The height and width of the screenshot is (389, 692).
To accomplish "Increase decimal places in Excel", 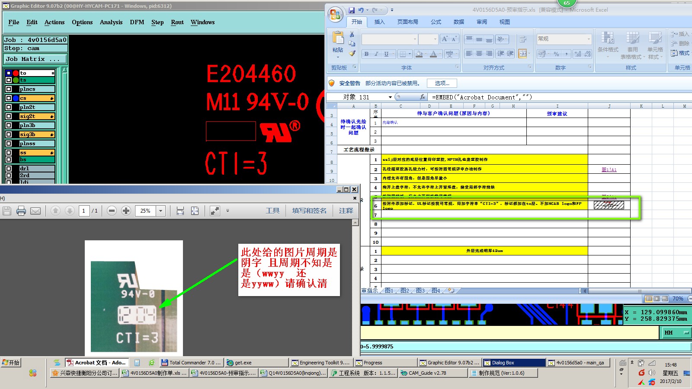I will pyautogui.click(x=578, y=54).
